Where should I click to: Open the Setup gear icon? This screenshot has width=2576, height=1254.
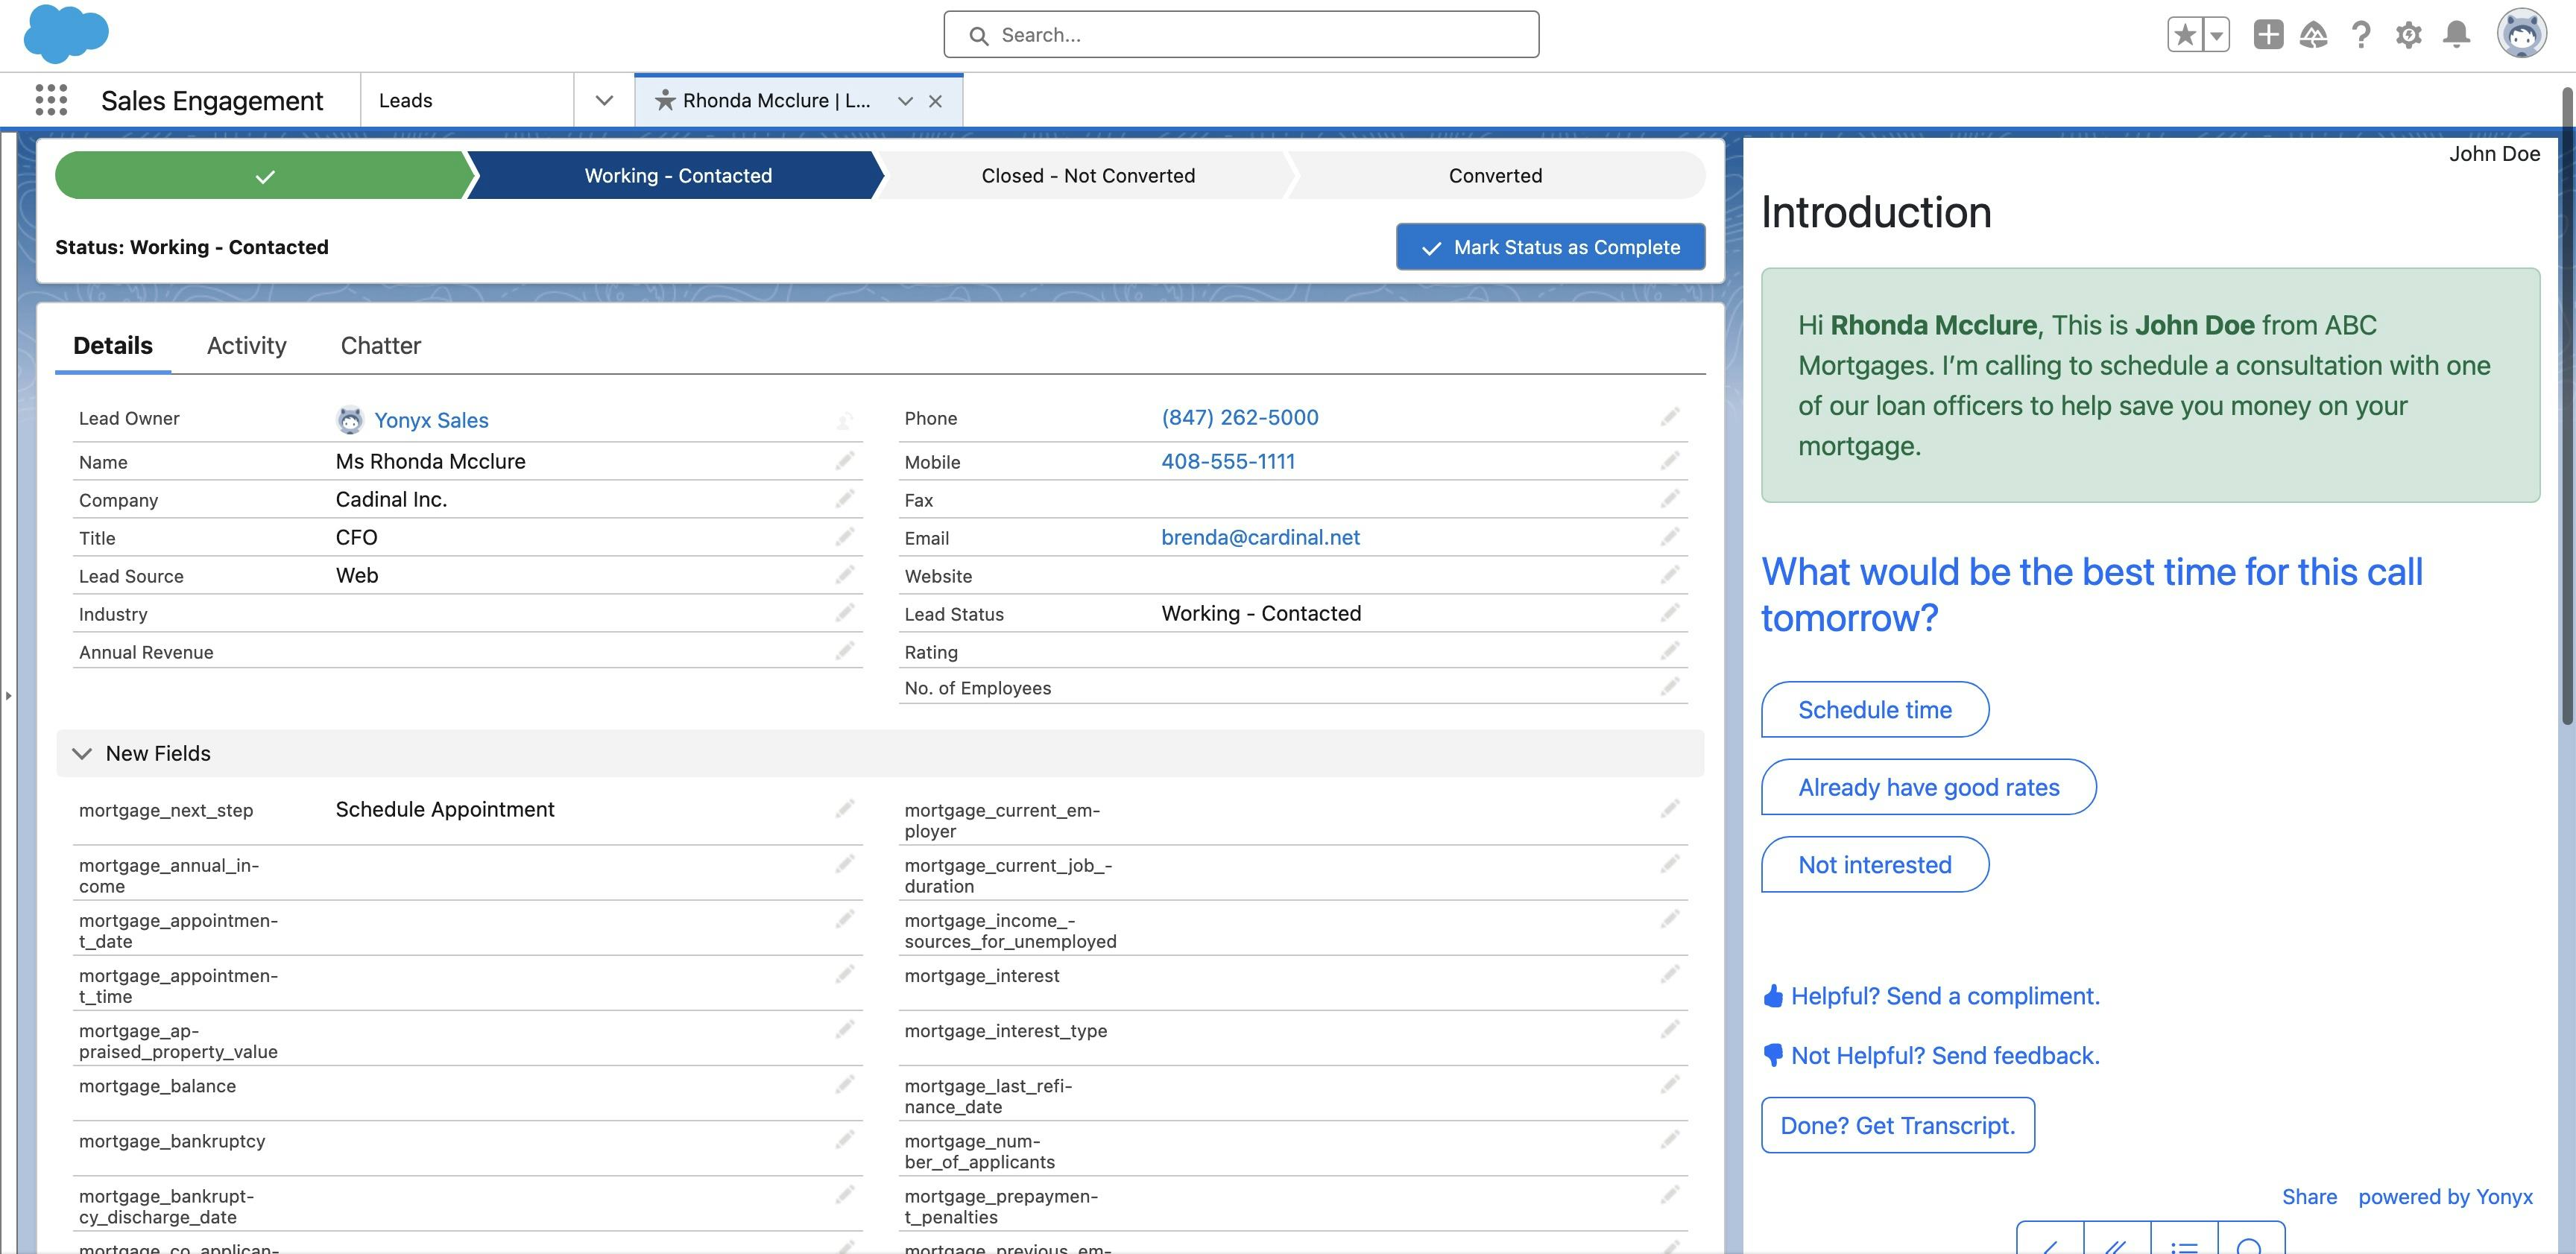pos(2408,35)
